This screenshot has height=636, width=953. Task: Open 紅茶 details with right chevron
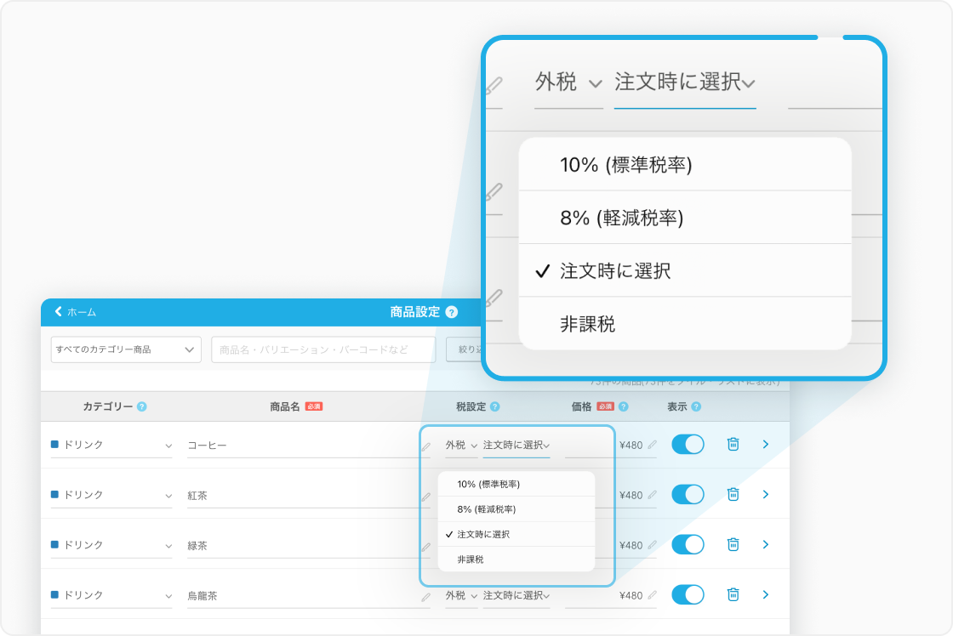pyautogui.click(x=765, y=494)
